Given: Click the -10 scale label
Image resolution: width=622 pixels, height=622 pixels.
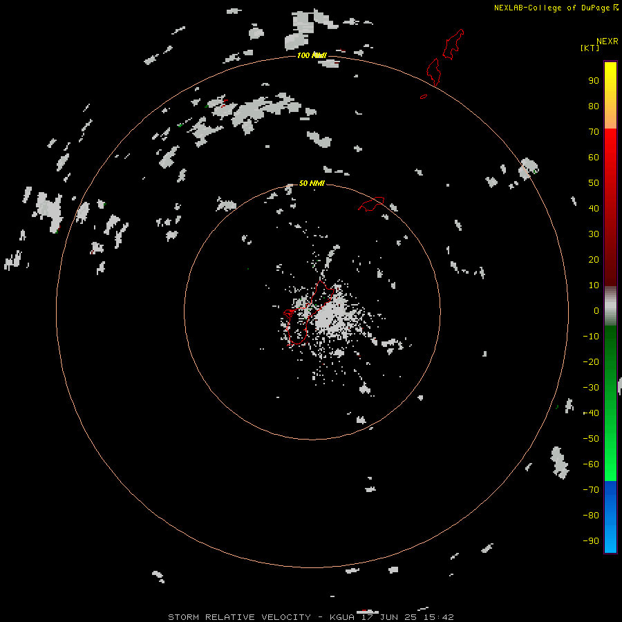Looking at the screenshot, I should [x=591, y=337].
